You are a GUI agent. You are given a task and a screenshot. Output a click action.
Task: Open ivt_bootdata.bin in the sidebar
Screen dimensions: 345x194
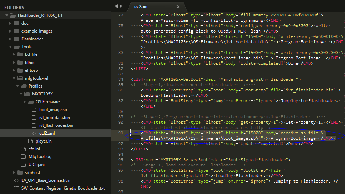click(55, 118)
